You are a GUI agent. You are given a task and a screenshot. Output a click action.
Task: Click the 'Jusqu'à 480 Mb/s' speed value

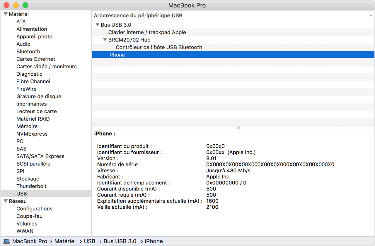pos(228,171)
